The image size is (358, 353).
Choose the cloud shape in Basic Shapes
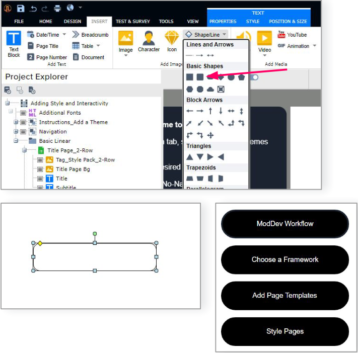point(210,89)
